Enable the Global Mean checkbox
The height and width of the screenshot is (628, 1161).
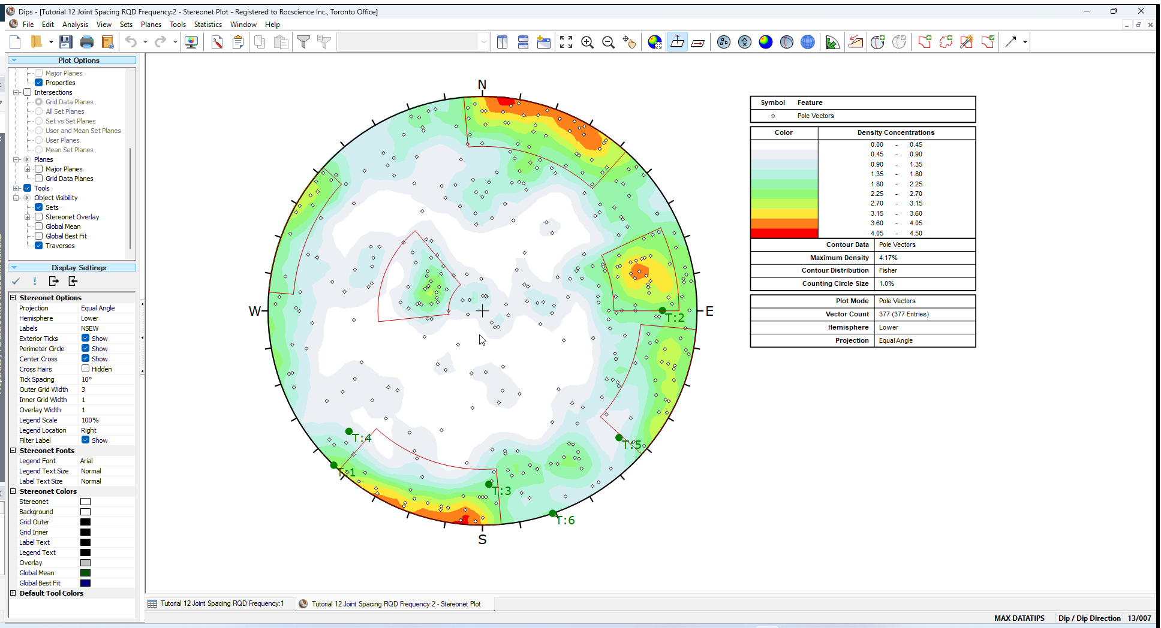(x=39, y=227)
